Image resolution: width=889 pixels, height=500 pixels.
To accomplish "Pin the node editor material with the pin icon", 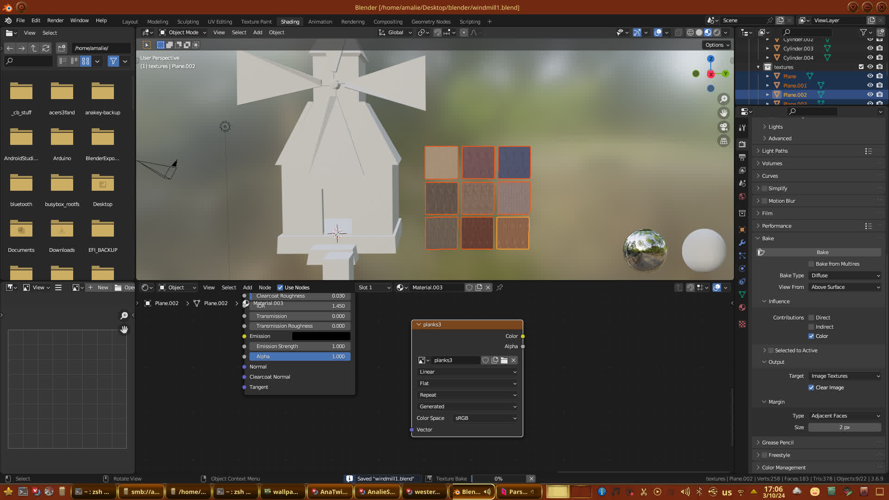I will click(x=500, y=287).
